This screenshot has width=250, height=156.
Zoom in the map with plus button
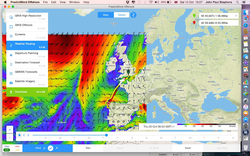click(x=10, y=130)
